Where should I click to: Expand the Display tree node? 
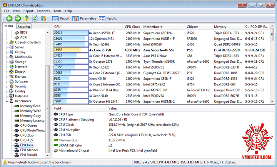7,52
